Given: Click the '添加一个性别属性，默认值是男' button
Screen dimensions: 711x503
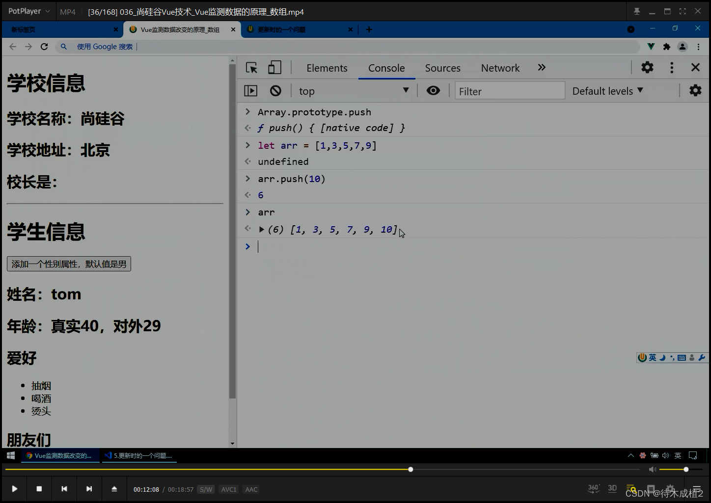Looking at the screenshot, I should 69,264.
